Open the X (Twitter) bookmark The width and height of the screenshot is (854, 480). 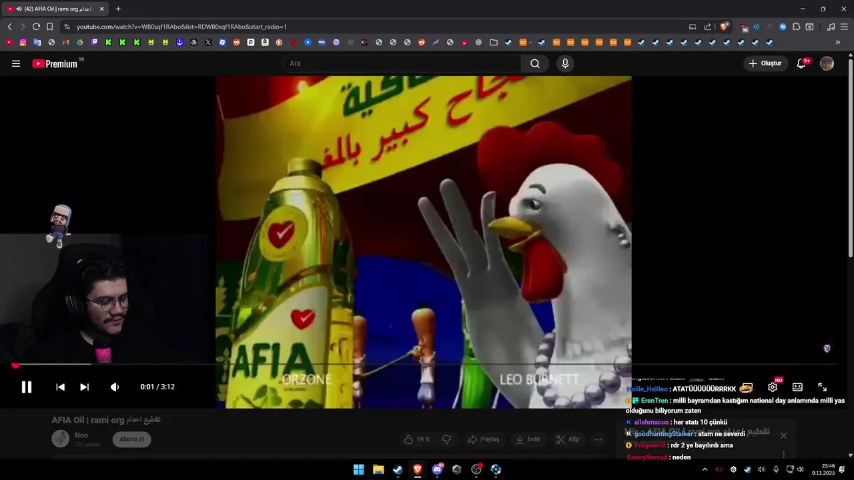tap(208, 42)
